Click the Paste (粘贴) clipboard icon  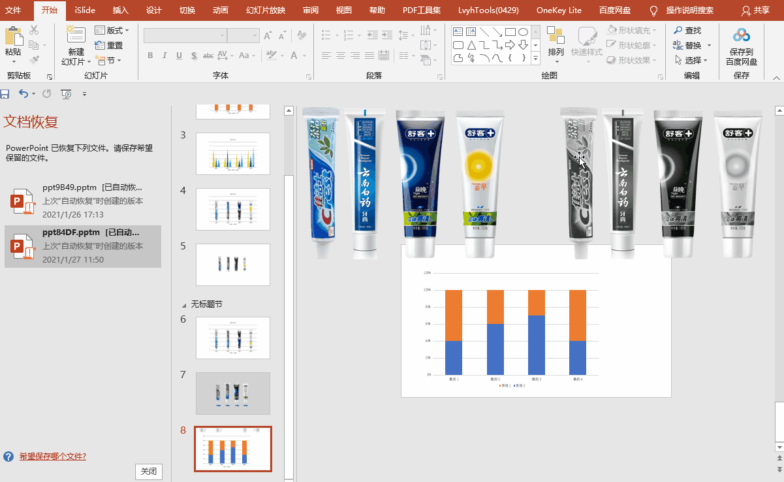click(x=13, y=37)
